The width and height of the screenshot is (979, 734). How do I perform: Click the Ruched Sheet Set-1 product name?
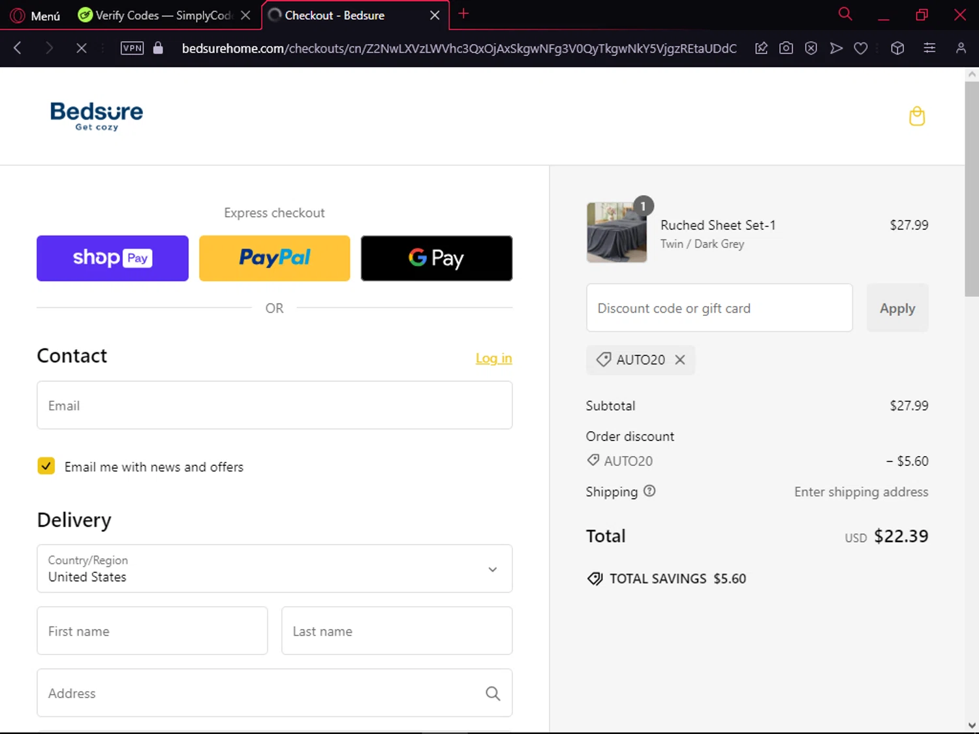tap(718, 225)
